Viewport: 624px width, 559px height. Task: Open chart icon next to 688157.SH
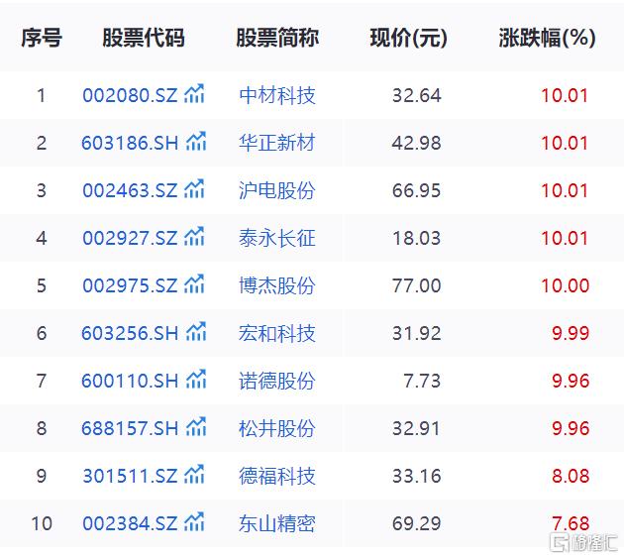coord(196,428)
